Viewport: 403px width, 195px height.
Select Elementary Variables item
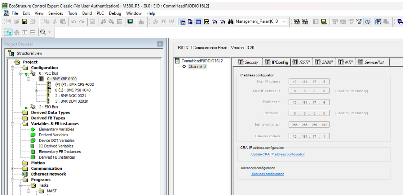tap(56, 129)
